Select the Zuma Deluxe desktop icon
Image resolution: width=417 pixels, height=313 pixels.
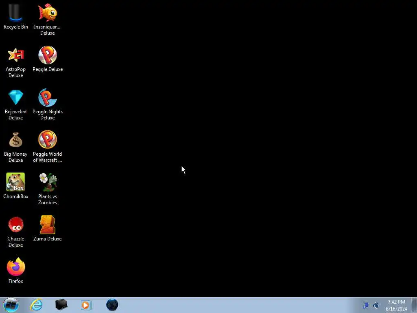[48, 225]
